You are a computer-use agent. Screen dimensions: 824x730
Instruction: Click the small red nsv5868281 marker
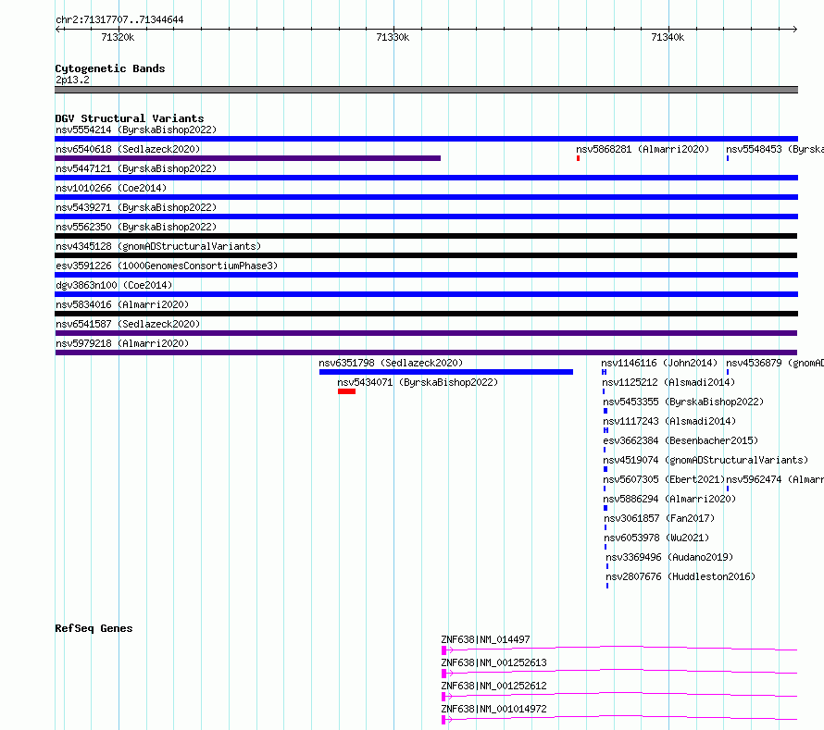pyautogui.click(x=578, y=158)
